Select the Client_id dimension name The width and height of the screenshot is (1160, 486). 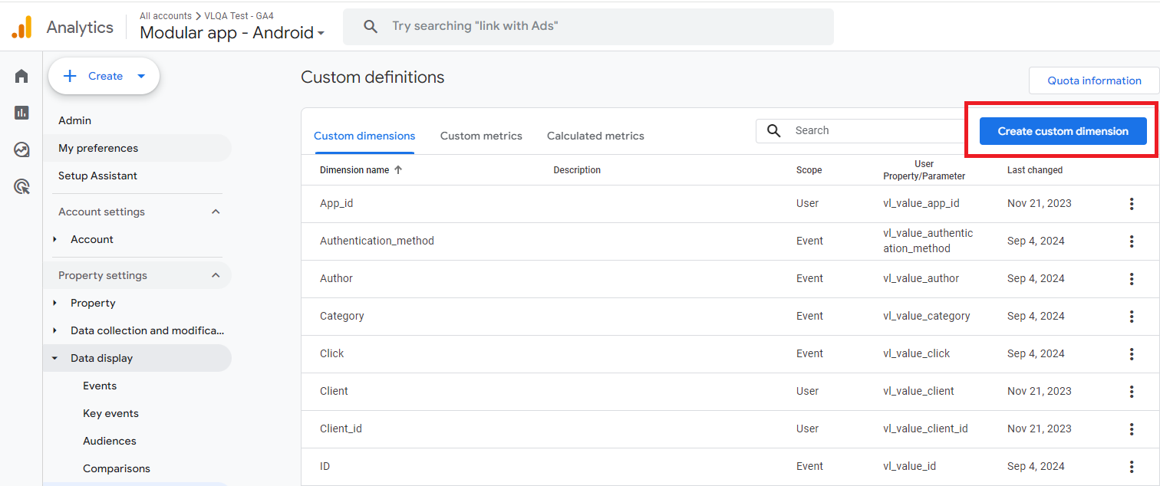pos(341,429)
